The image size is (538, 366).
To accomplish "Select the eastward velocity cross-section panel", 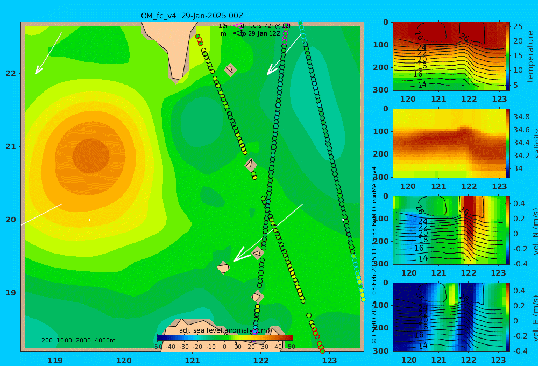I will [449, 317].
